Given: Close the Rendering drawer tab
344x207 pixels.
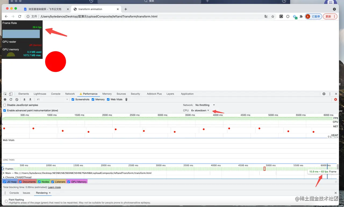Looking at the screenshot, I should point(50,193).
